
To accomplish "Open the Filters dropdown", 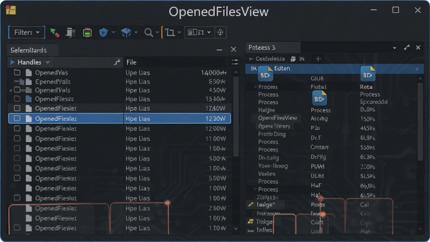I will [x=26, y=32].
